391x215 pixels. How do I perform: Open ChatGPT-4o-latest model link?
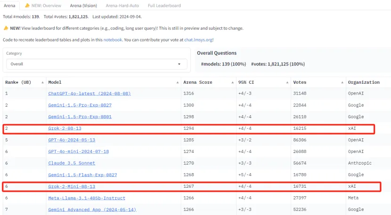click(x=89, y=94)
